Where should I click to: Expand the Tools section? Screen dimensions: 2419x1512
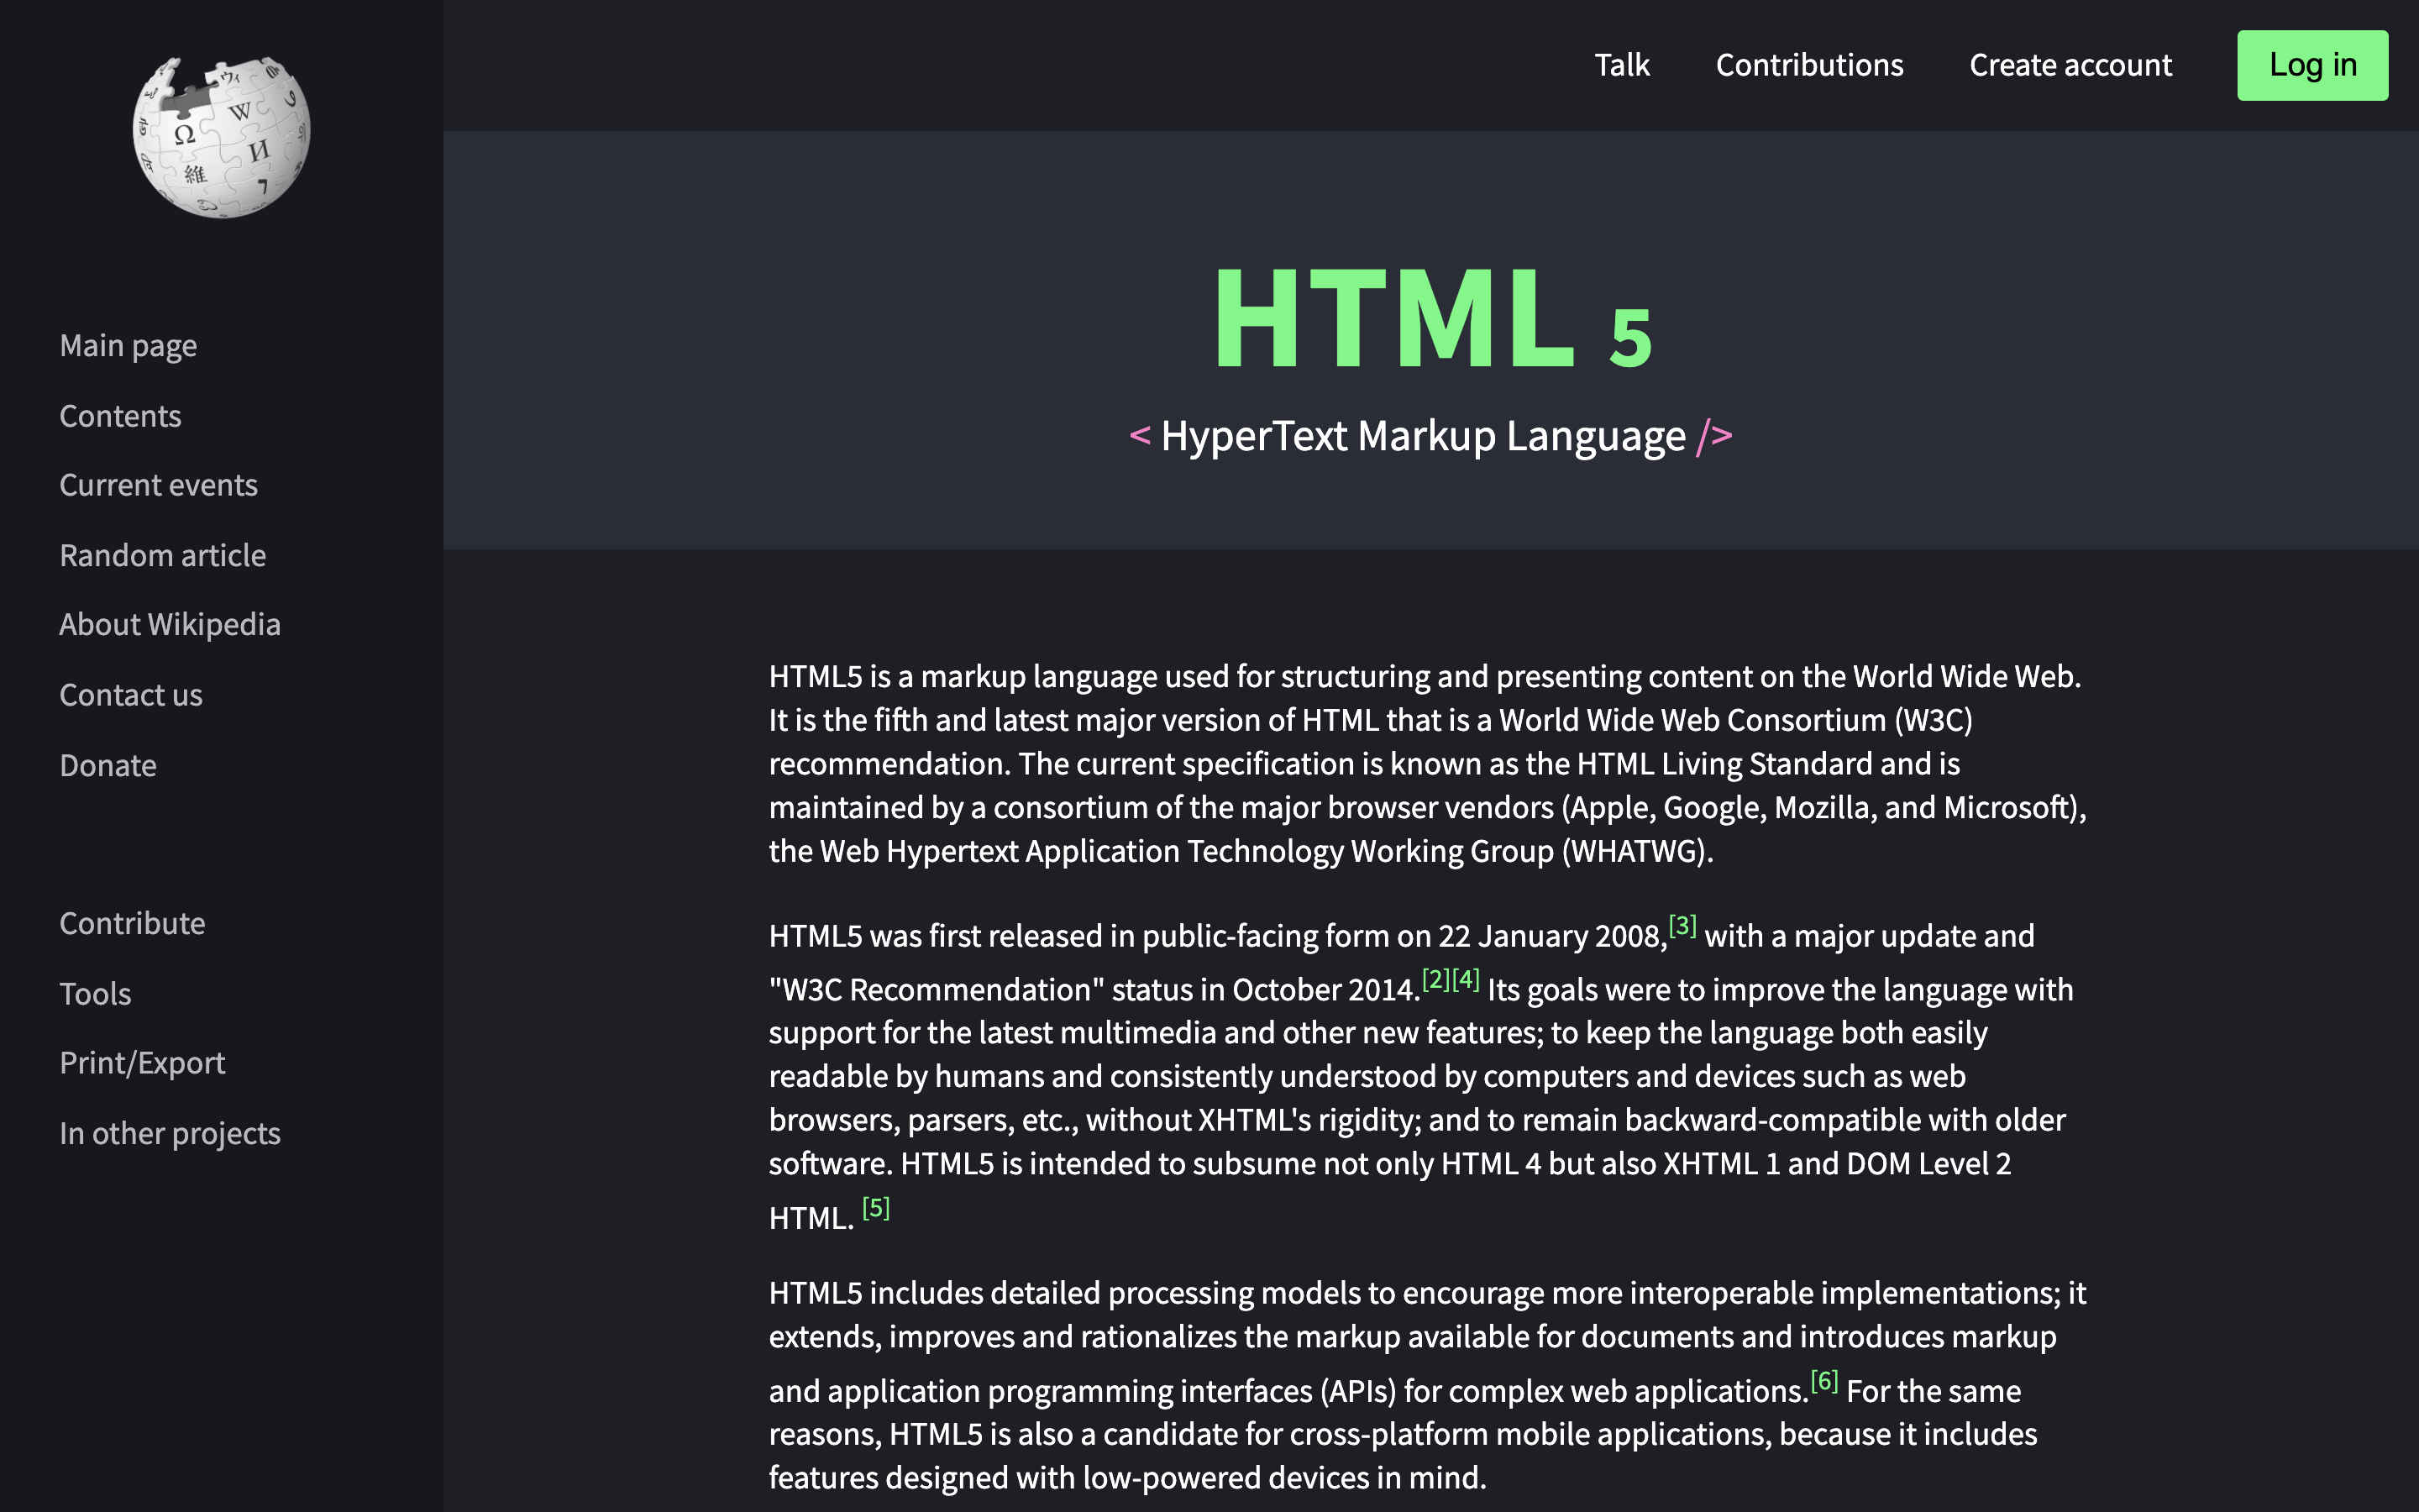(95, 993)
